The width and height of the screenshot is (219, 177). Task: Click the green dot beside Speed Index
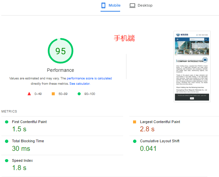pyautogui.click(x=7, y=161)
